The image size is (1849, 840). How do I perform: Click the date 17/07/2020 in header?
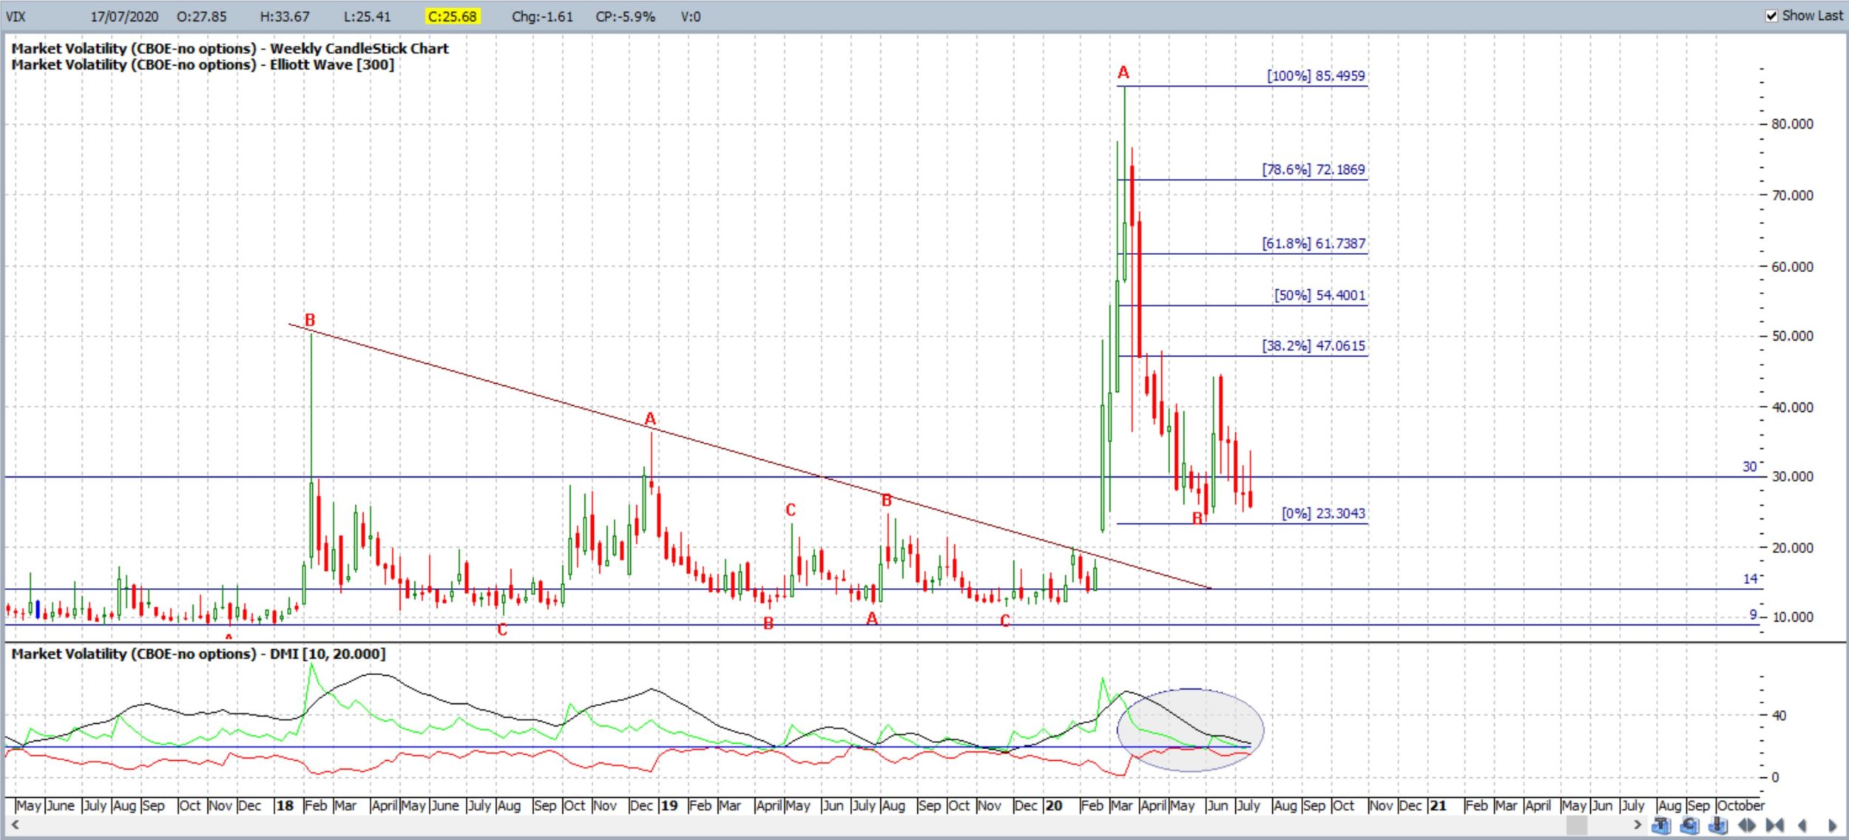pos(124,16)
